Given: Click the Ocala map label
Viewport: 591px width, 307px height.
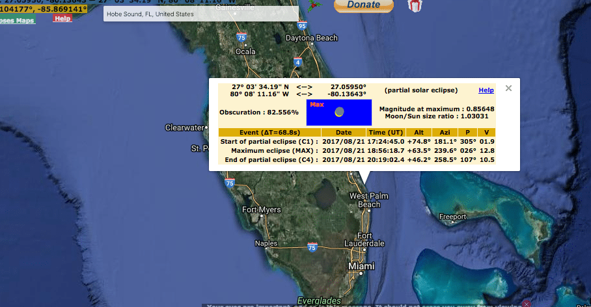Looking at the screenshot, I should click(x=245, y=51).
